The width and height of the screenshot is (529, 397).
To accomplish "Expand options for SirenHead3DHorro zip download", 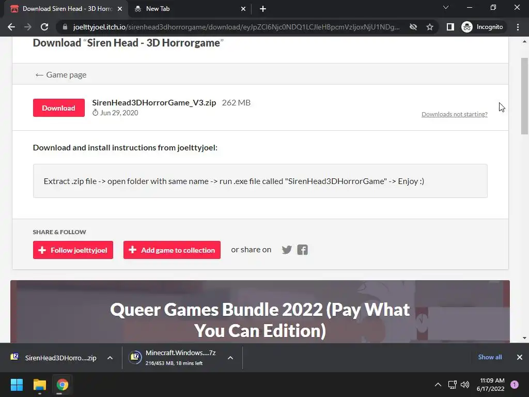I will [110, 358].
